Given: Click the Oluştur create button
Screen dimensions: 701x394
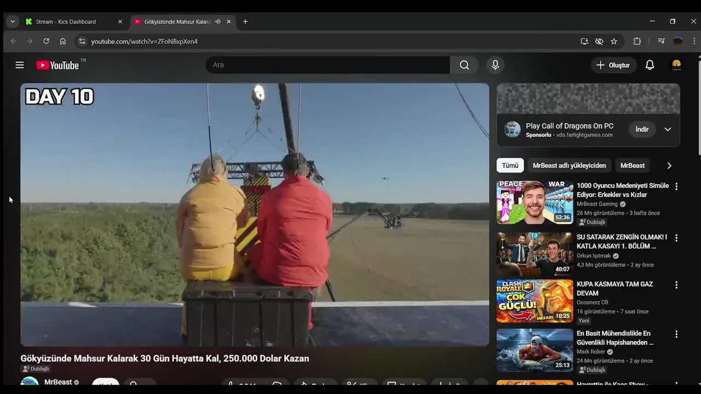Looking at the screenshot, I should tap(613, 65).
